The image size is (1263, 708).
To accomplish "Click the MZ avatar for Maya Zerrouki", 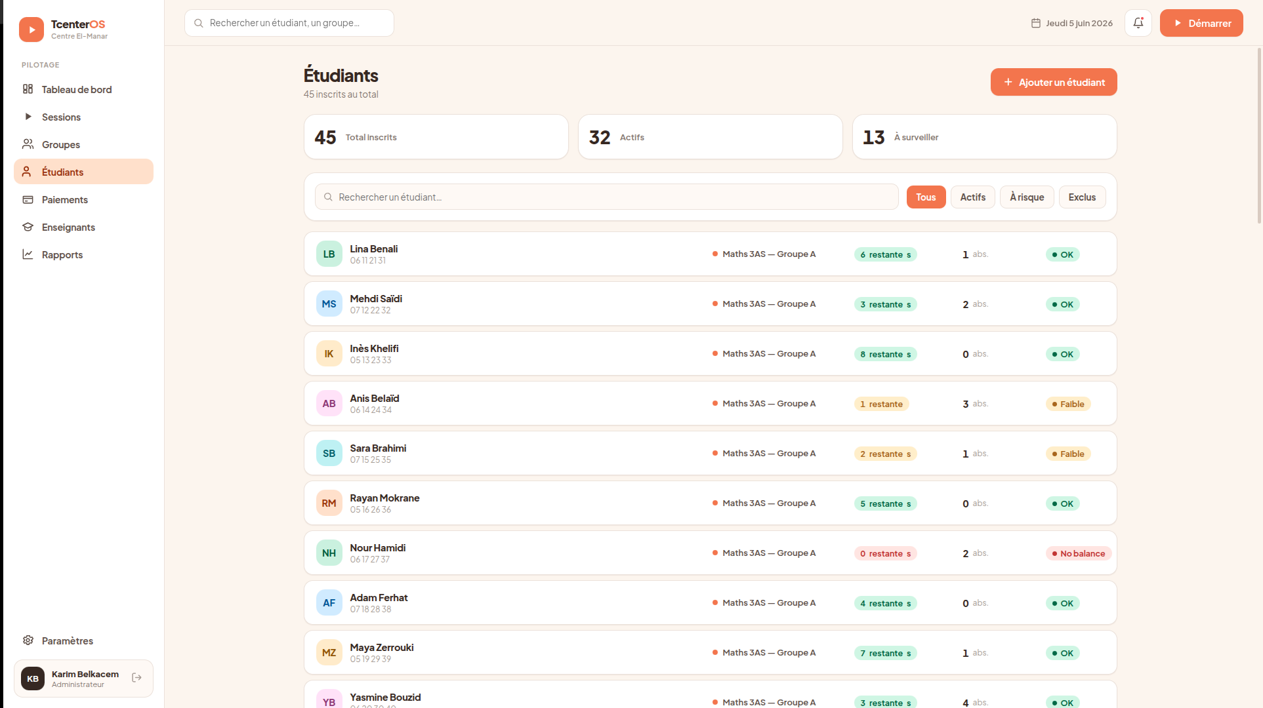I will pos(329,652).
